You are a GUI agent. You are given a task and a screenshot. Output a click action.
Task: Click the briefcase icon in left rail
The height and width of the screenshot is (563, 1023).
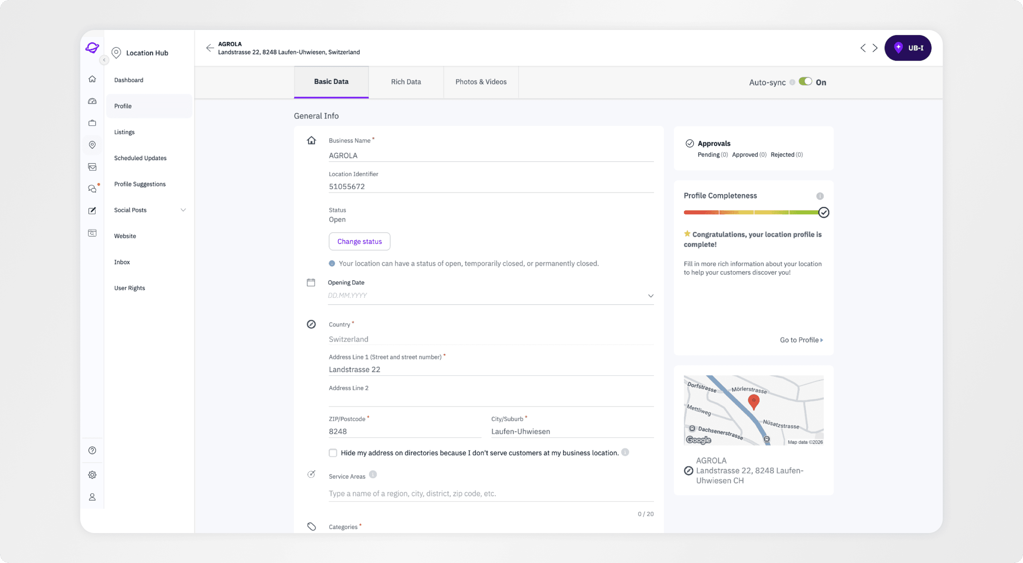[92, 123]
